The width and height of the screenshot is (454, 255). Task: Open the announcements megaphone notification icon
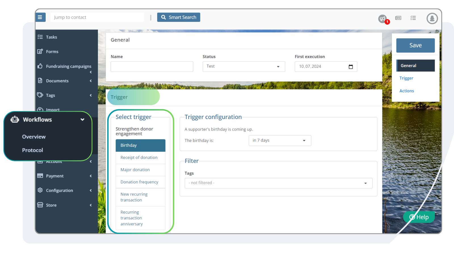[x=382, y=18]
